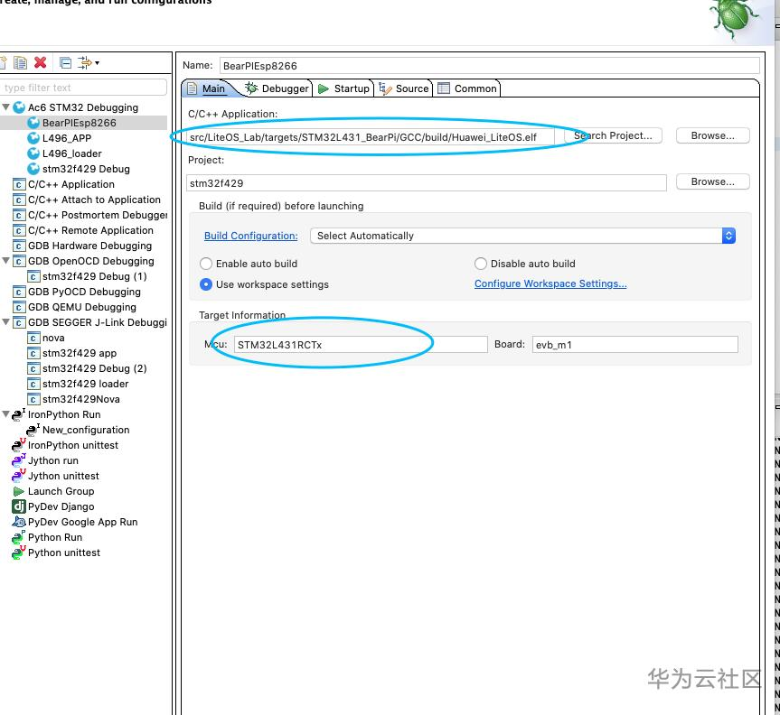The image size is (780, 715).
Task: Collapse the GDB OpenOCD Debugging group
Action: 6,261
